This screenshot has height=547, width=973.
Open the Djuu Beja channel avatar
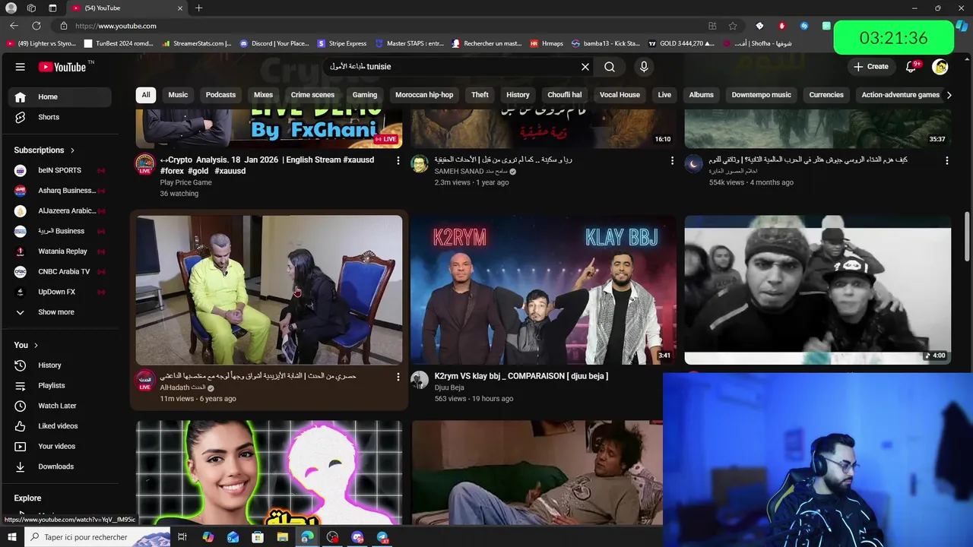click(x=420, y=380)
